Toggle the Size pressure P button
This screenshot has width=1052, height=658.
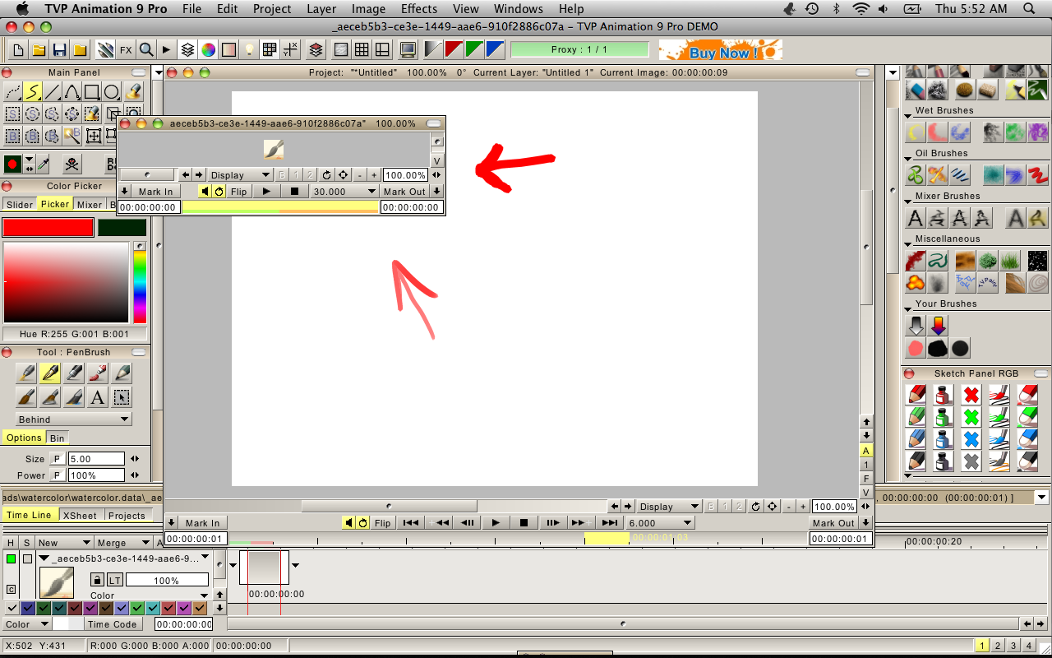tap(58, 459)
